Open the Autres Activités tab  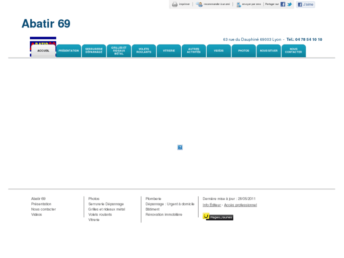[x=194, y=51]
